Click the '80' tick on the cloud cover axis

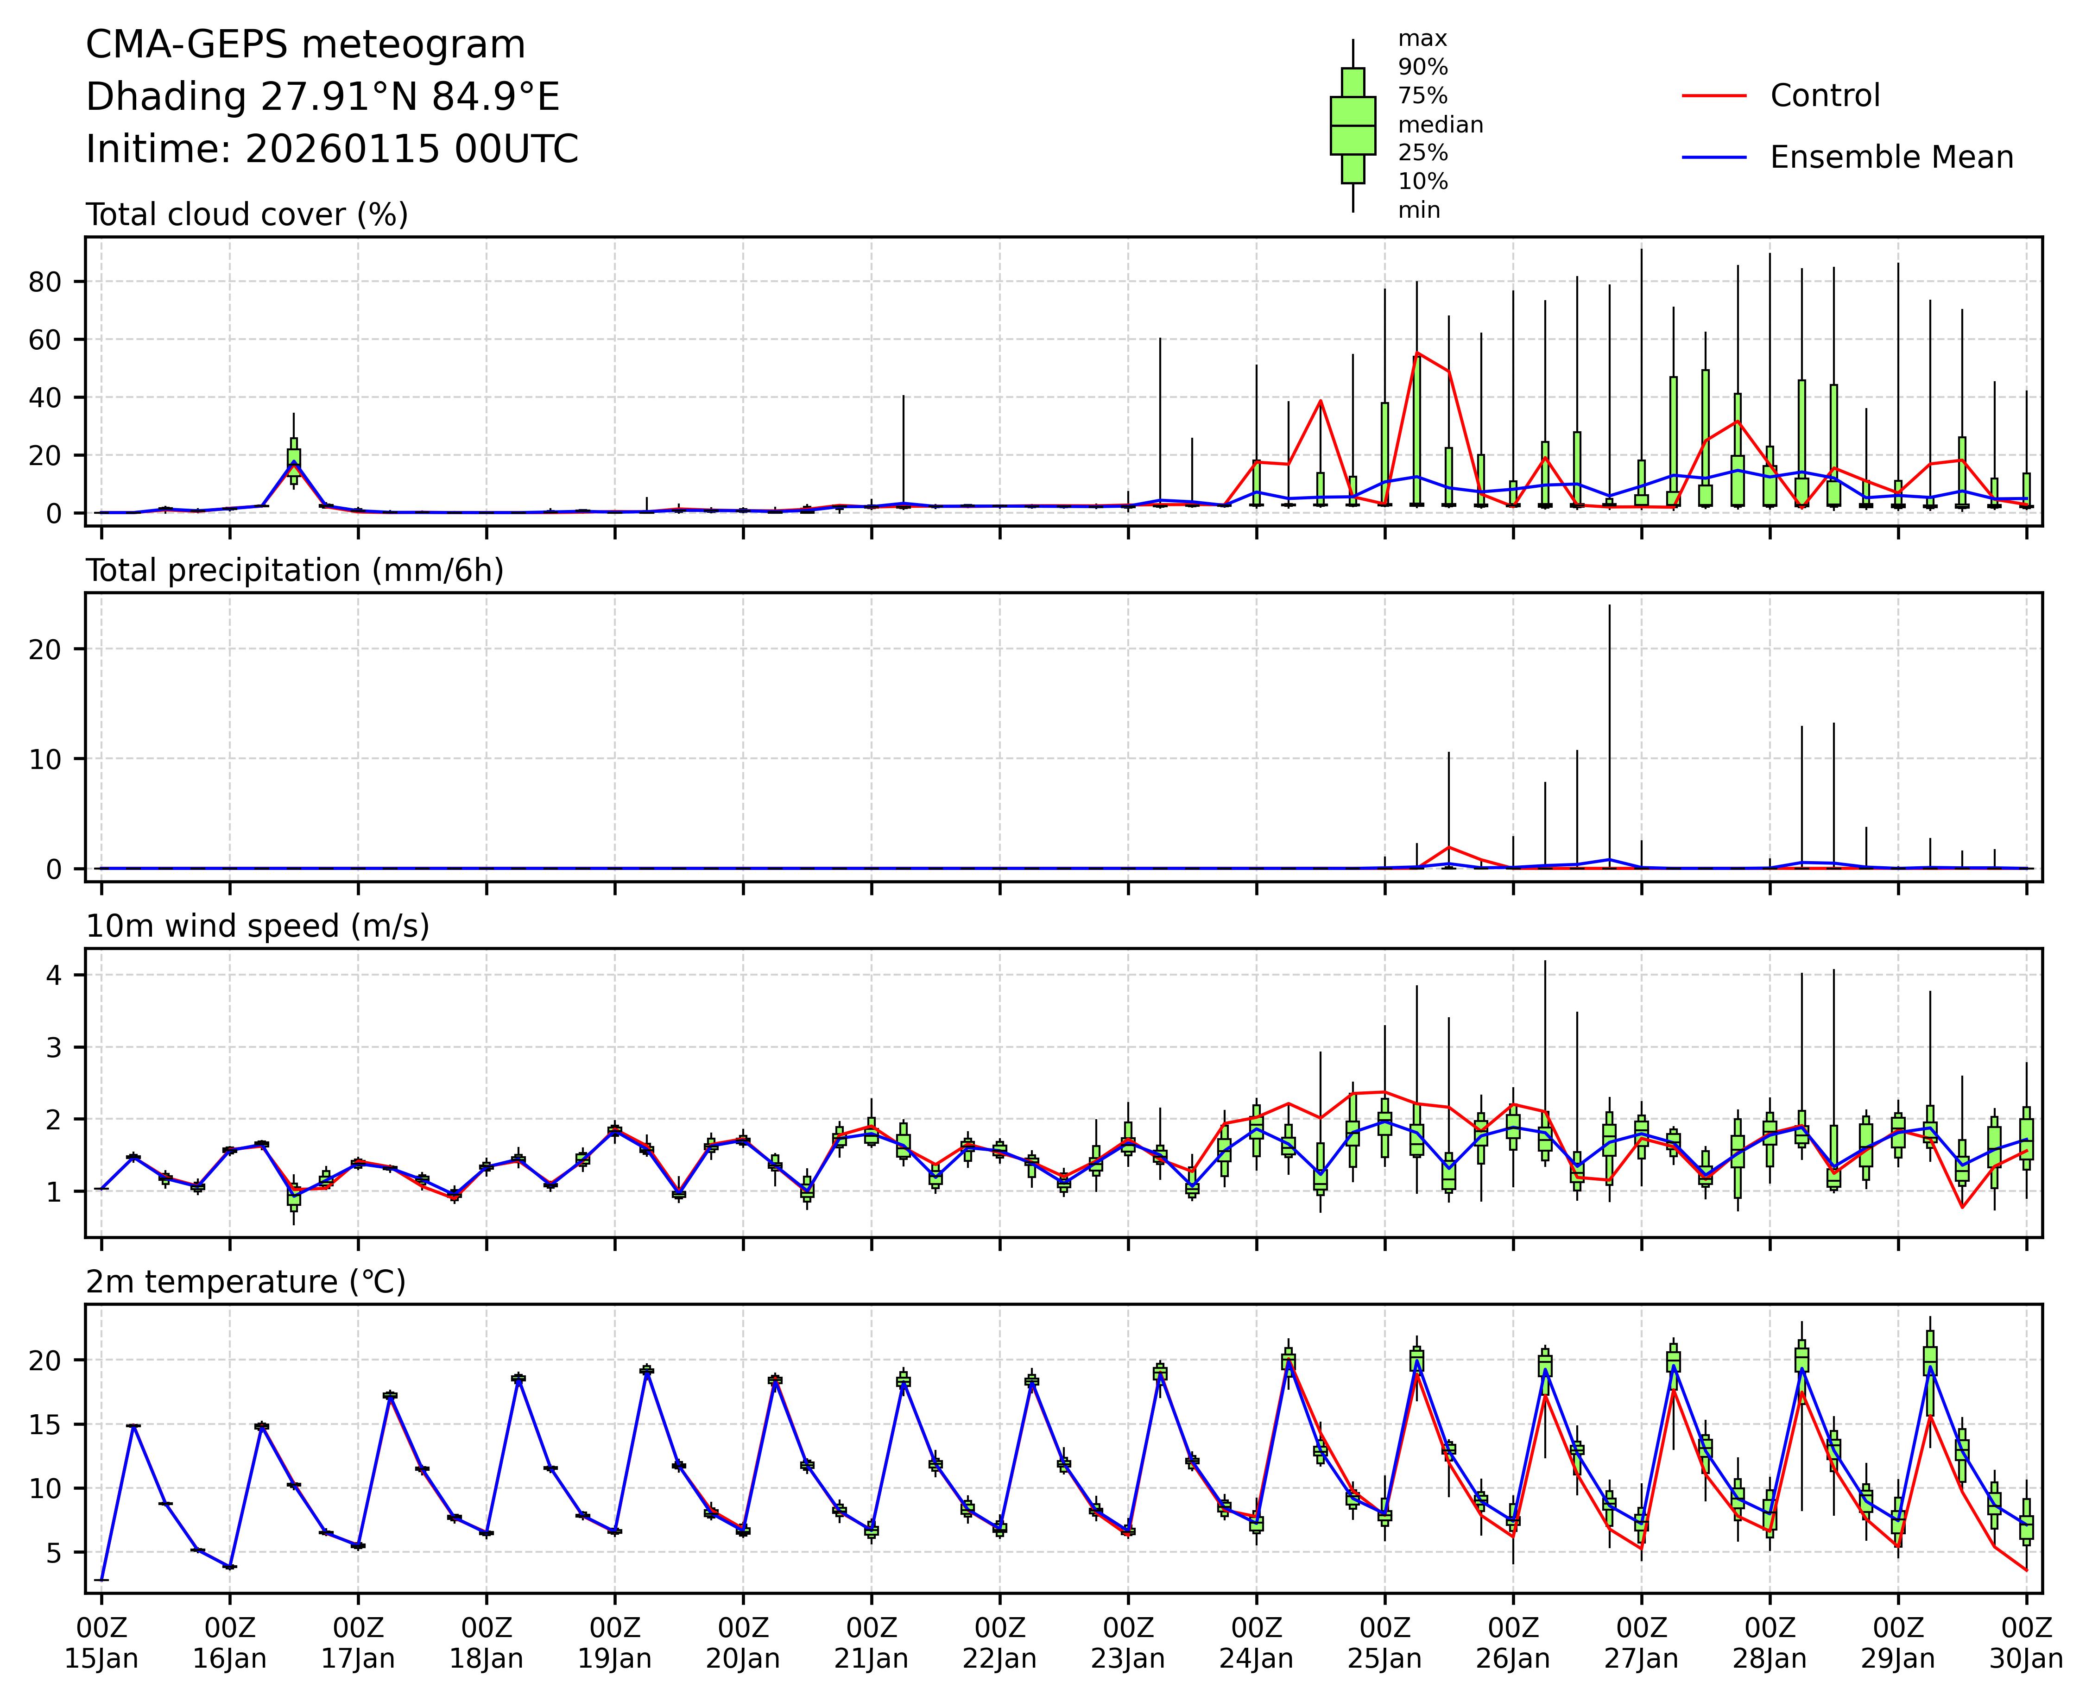coord(45,282)
